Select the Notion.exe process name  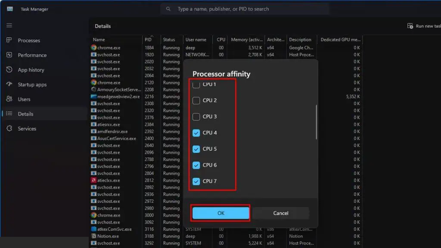108,236
